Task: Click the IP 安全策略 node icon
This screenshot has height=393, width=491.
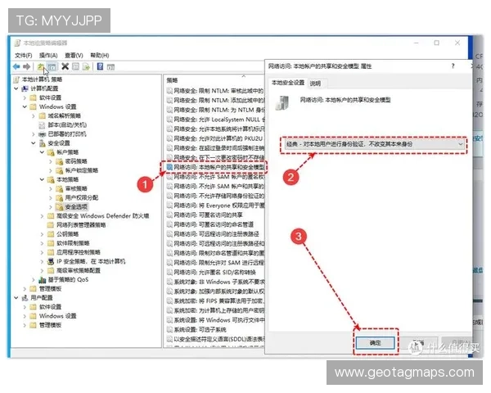Action: pyautogui.click(x=51, y=262)
